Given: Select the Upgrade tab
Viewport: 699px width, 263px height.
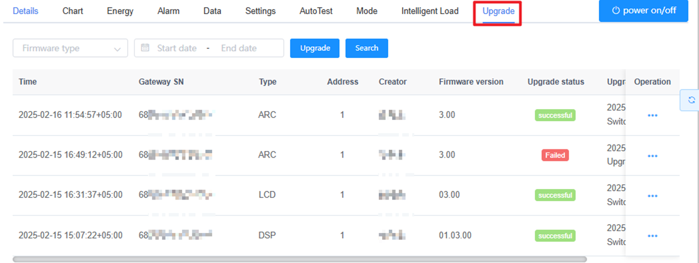Looking at the screenshot, I should 498,11.
